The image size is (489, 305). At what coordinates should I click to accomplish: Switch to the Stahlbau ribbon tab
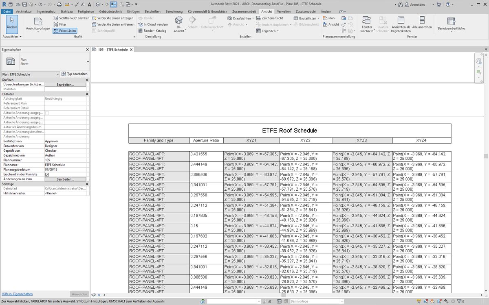tap(66, 11)
